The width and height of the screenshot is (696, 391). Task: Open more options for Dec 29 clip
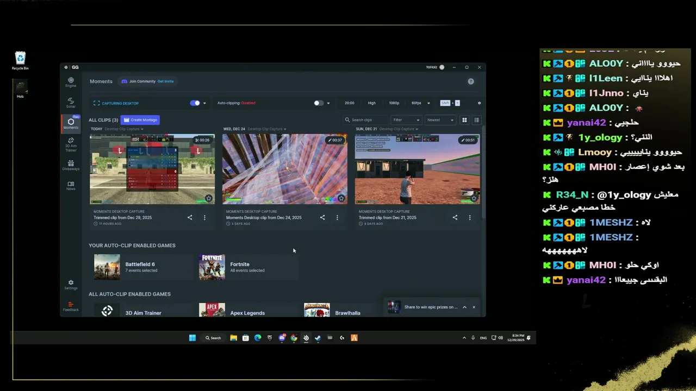pyautogui.click(x=204, y=217)
